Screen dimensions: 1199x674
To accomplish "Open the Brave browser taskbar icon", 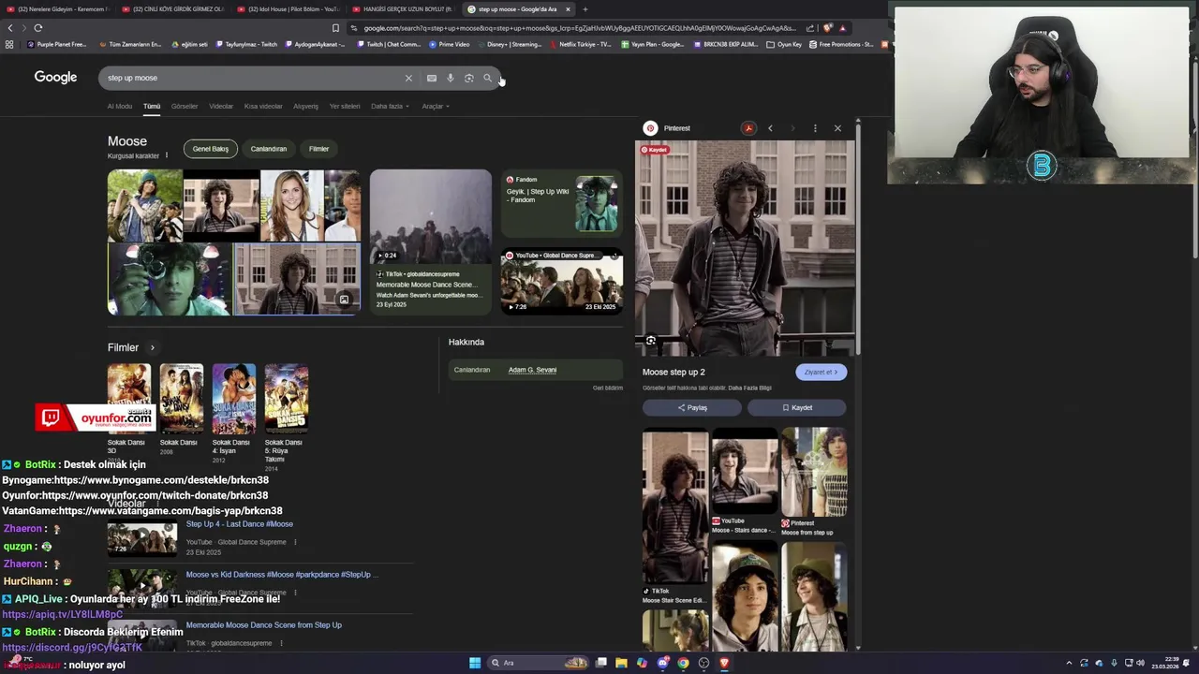I will 724,663.
